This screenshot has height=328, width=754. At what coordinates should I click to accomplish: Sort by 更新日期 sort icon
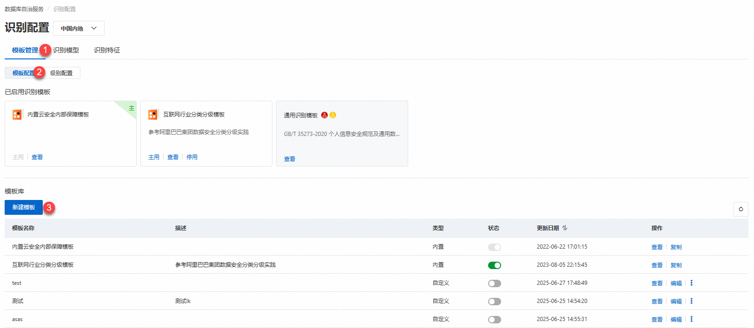[565, 228]
